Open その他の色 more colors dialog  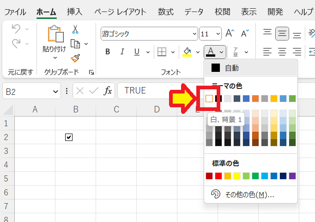point(249,194)
